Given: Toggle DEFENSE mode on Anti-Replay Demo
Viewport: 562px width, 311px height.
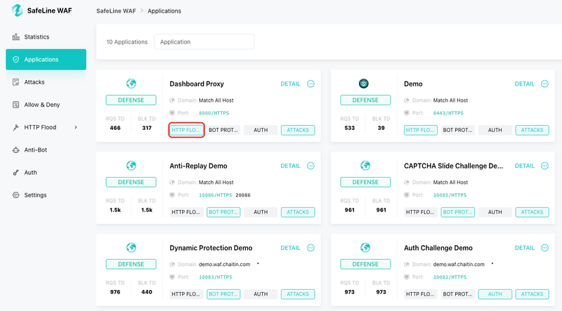Looking at the screenshot, I should click(131, 182).
